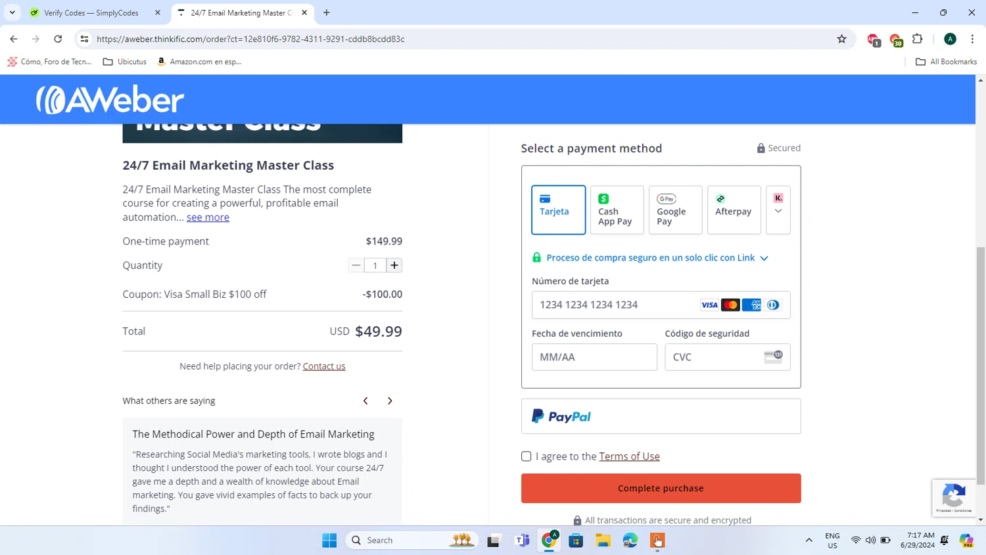Image resolution: width=986 pixels, height=555 pixels.
Task: Click the AWeber logo in header
Action: click(110, 99)
